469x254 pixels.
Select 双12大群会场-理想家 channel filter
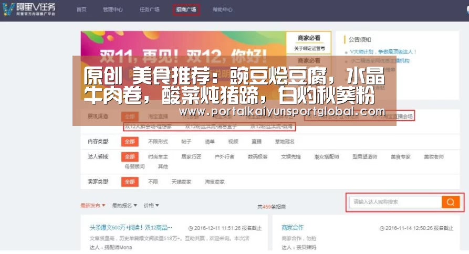point(148,126)
